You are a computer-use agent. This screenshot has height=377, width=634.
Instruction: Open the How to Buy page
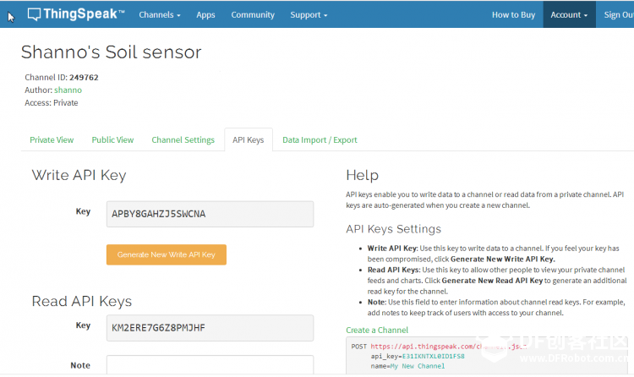(x=513, y=15)
